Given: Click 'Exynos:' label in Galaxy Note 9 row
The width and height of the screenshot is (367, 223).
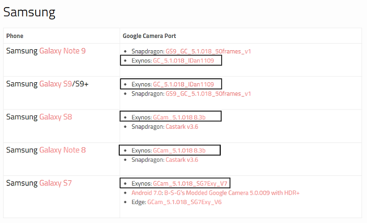Looking at the screenshot, I should pos(142,60).
